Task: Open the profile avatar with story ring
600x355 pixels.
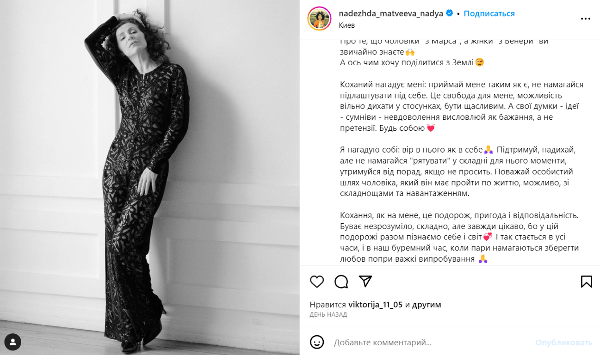Action: pyautogui.click(x=319, y=18)
